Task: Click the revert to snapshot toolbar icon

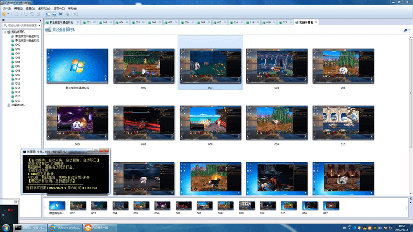Action: (32, 14)
